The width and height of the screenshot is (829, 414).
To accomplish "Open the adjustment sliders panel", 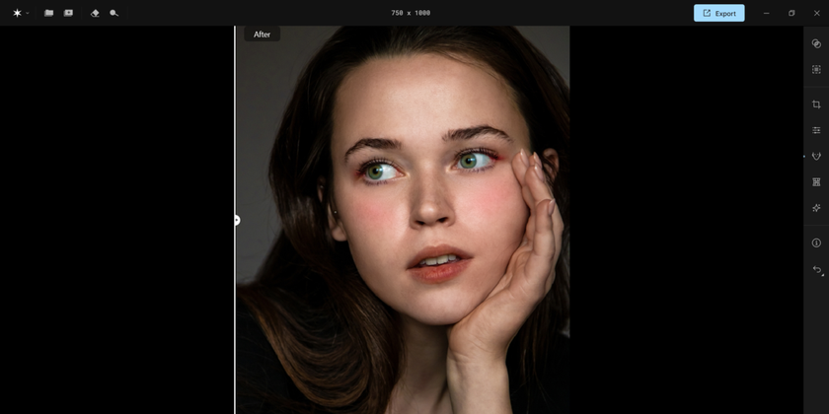I will 816,130.
